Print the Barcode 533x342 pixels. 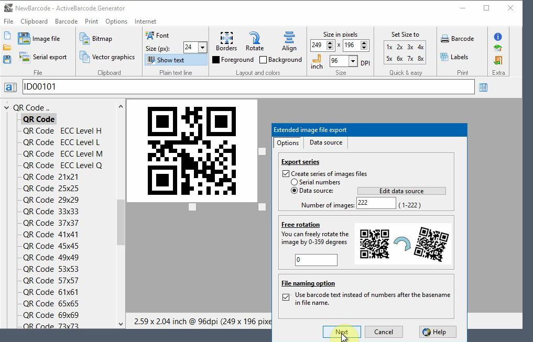457,39
